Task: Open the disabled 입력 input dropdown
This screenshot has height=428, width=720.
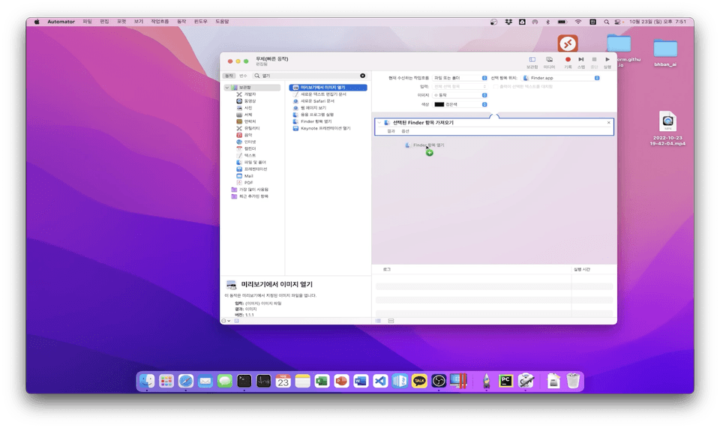Action: pos(460,86)
